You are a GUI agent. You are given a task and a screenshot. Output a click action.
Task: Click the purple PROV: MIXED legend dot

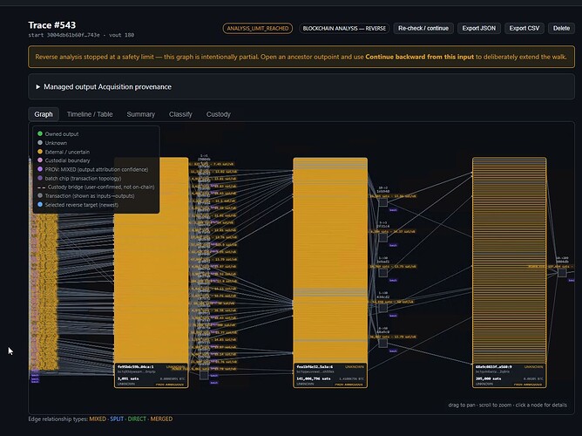click(40, 169)
